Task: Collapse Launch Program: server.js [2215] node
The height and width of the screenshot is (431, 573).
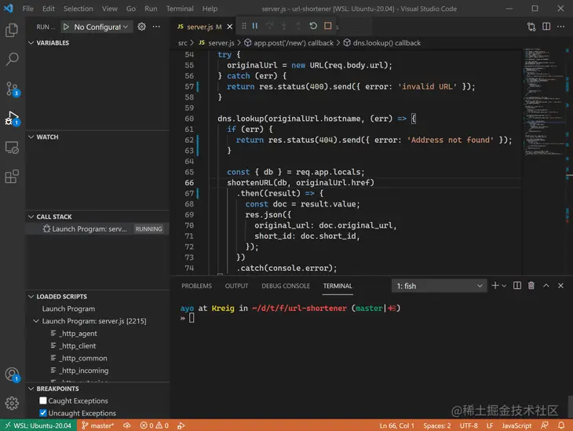Action: tap(36, 321)
